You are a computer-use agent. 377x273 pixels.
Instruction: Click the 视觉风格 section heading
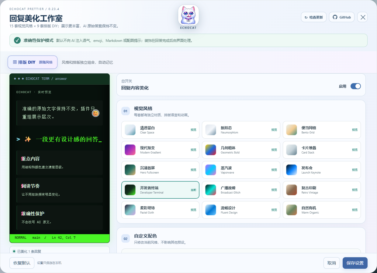143,109
